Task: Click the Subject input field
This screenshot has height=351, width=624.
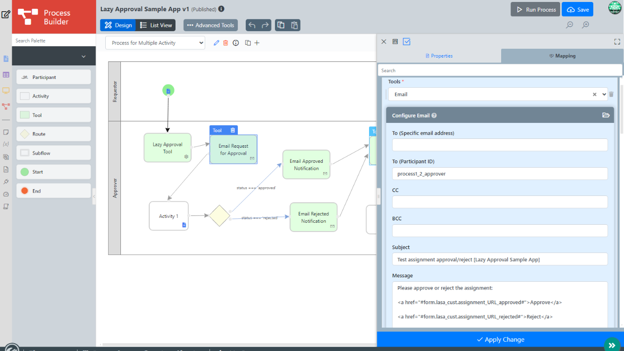Action: point(500,259)
